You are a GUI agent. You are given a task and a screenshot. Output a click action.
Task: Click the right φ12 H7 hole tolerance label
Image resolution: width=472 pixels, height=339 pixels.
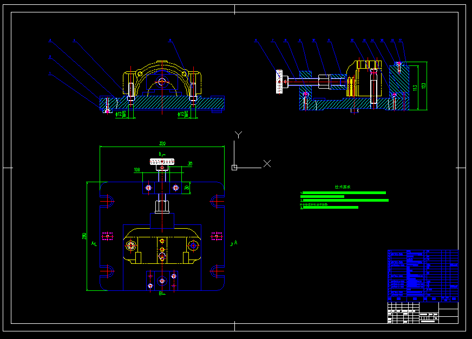[183, 114]
